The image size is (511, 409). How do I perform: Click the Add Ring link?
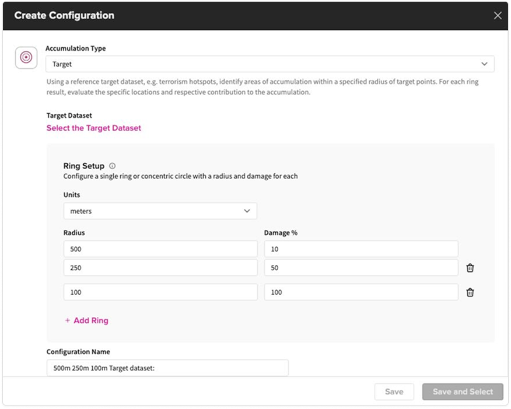pos(90,320)
